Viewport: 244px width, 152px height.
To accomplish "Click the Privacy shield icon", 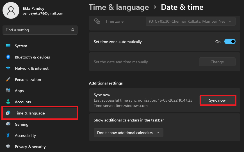I will pyautogui.click(x=8, y=147).
